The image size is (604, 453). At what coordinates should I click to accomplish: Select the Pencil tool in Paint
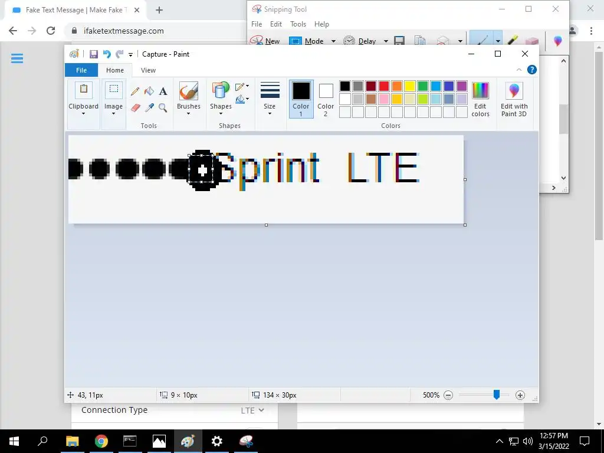[135, 91]
